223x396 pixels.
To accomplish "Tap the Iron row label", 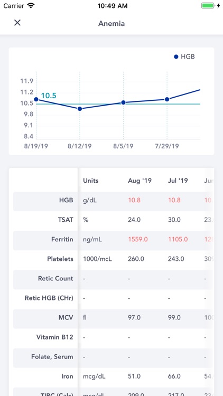I will click(x=67, y=376).
